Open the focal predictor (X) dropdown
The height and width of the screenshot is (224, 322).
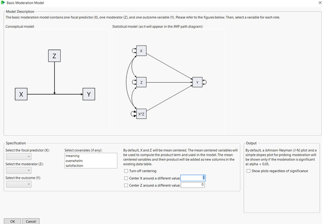tap(18, 157)
